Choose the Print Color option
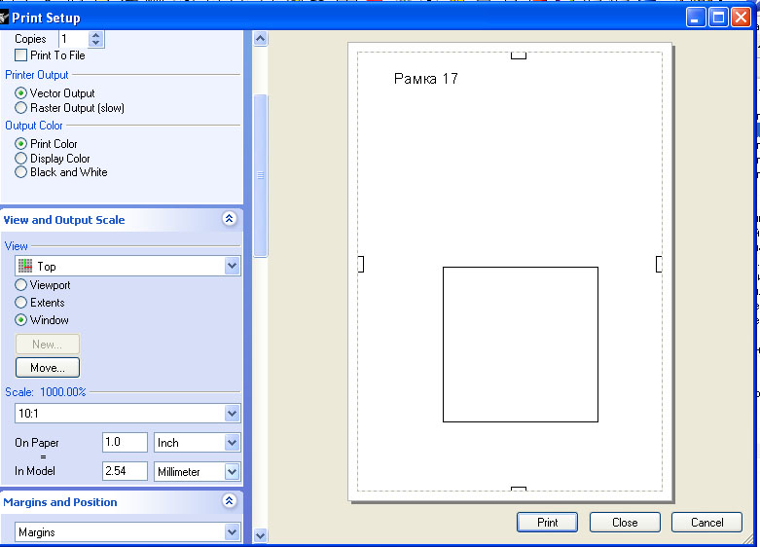This screenshot has width=760, height=547. click(x=20, y=143)
